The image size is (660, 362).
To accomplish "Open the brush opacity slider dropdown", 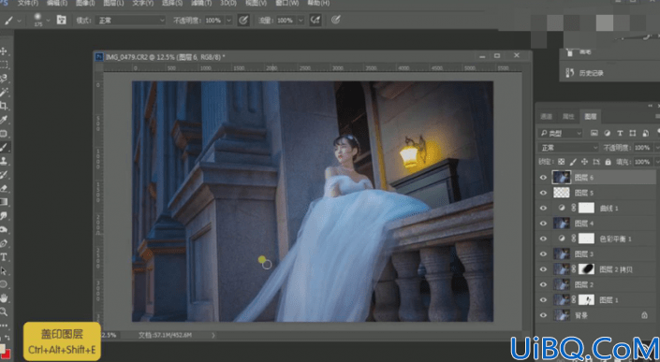I will [229, 21].
